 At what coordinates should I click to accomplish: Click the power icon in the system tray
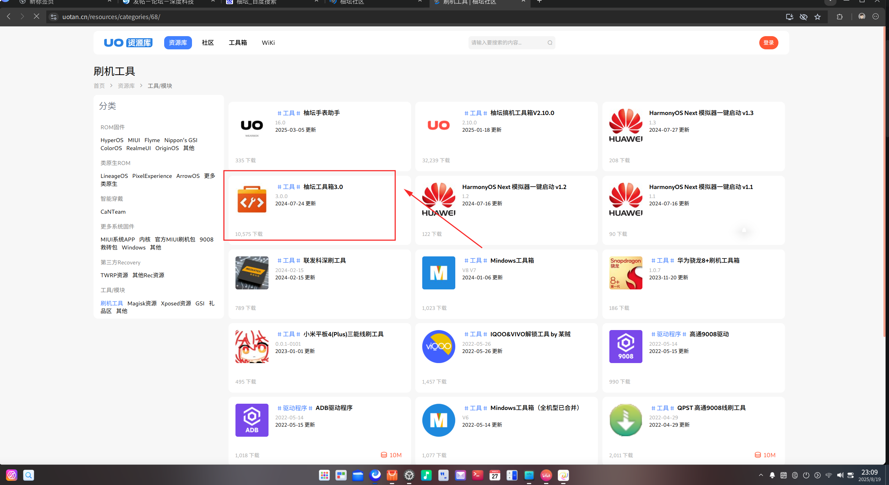click(806, 475)
